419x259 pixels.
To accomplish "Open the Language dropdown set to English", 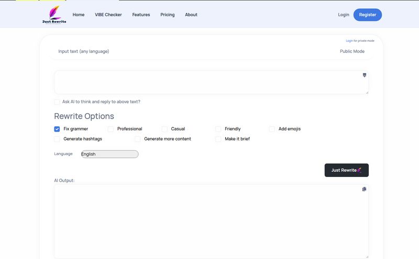I will click(109, 154).
